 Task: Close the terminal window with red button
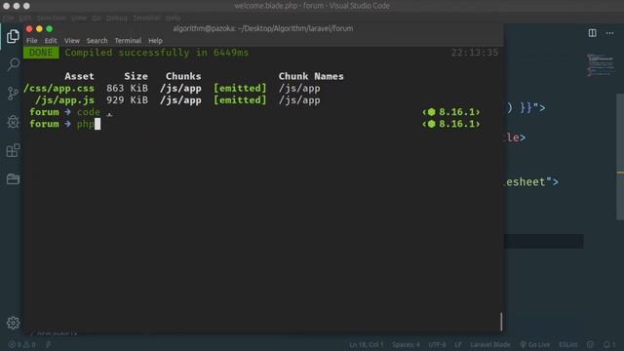point(29,28)
